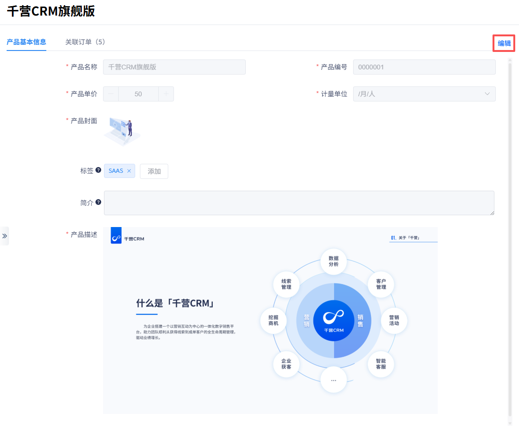Image resolution: width=519 pixels, height=430 pixels.
Task: Click the 产品描述 description image
Action: pyautogui.click(x=270, y=320)
